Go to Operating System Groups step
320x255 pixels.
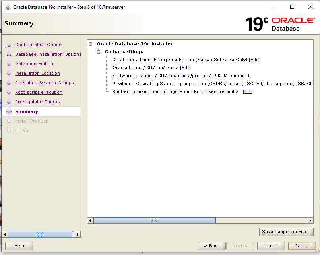(x=45, y=83)
